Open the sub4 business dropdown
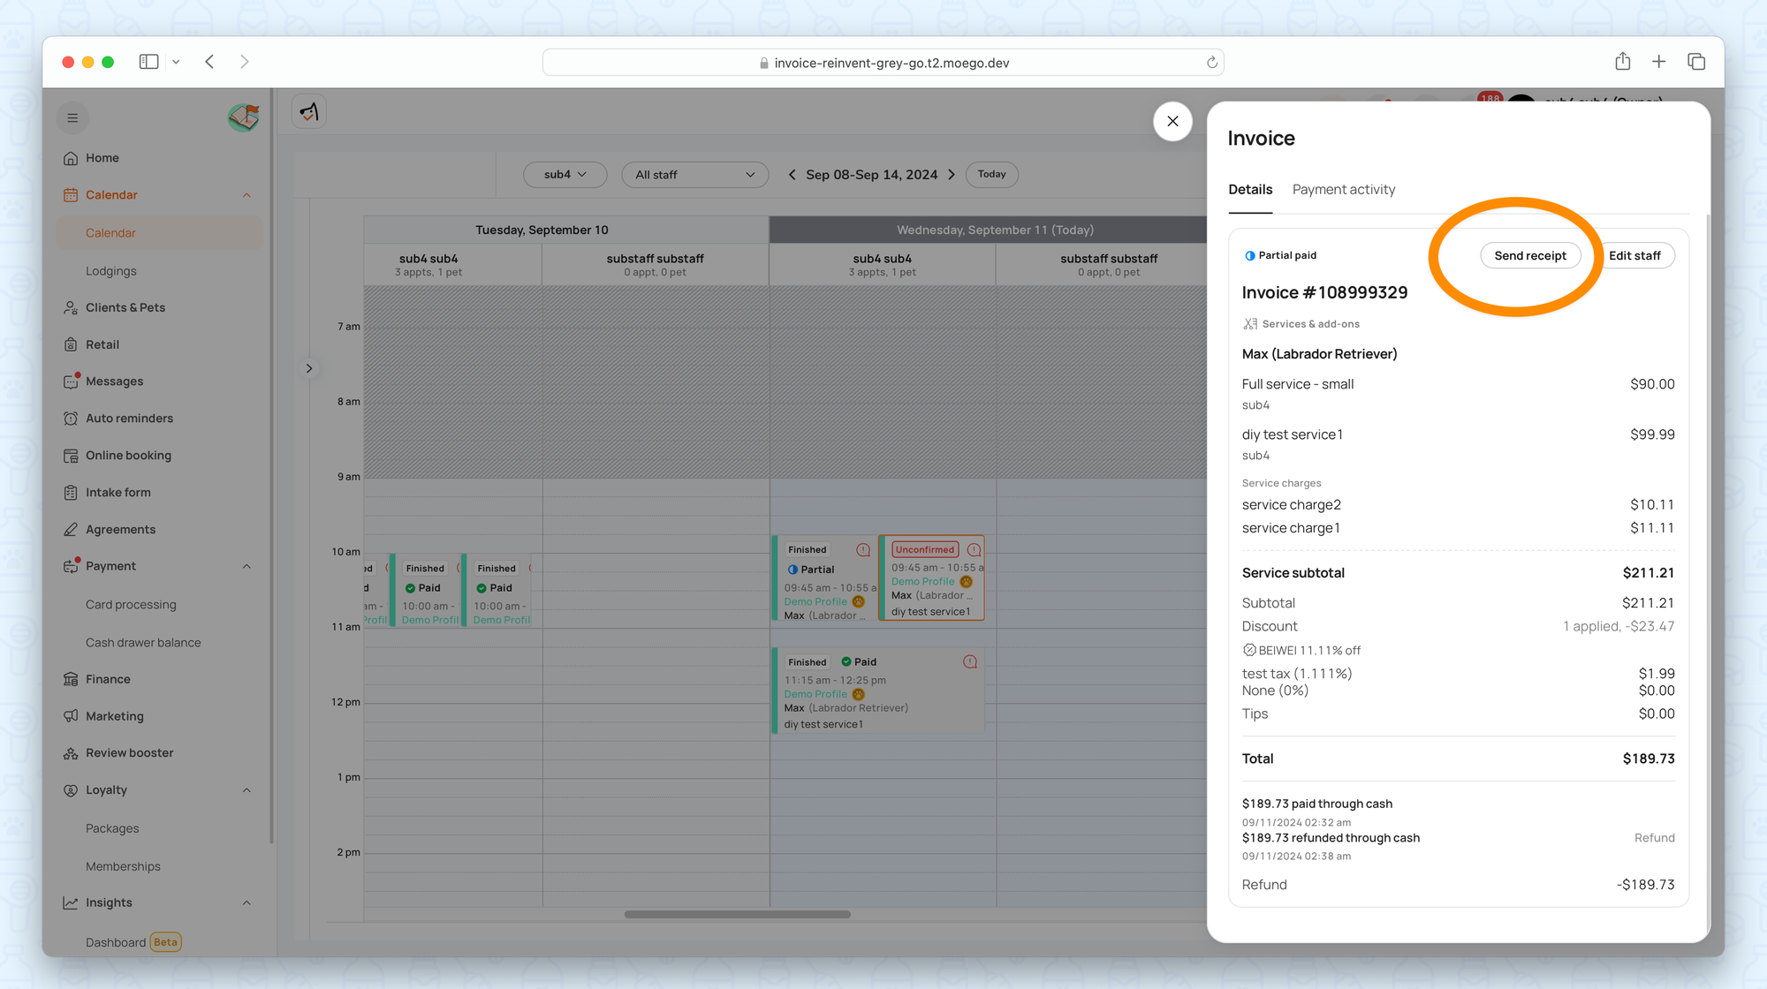Image resolution: width=1767 pixels, height=989 pixels. tap(565, 175)
